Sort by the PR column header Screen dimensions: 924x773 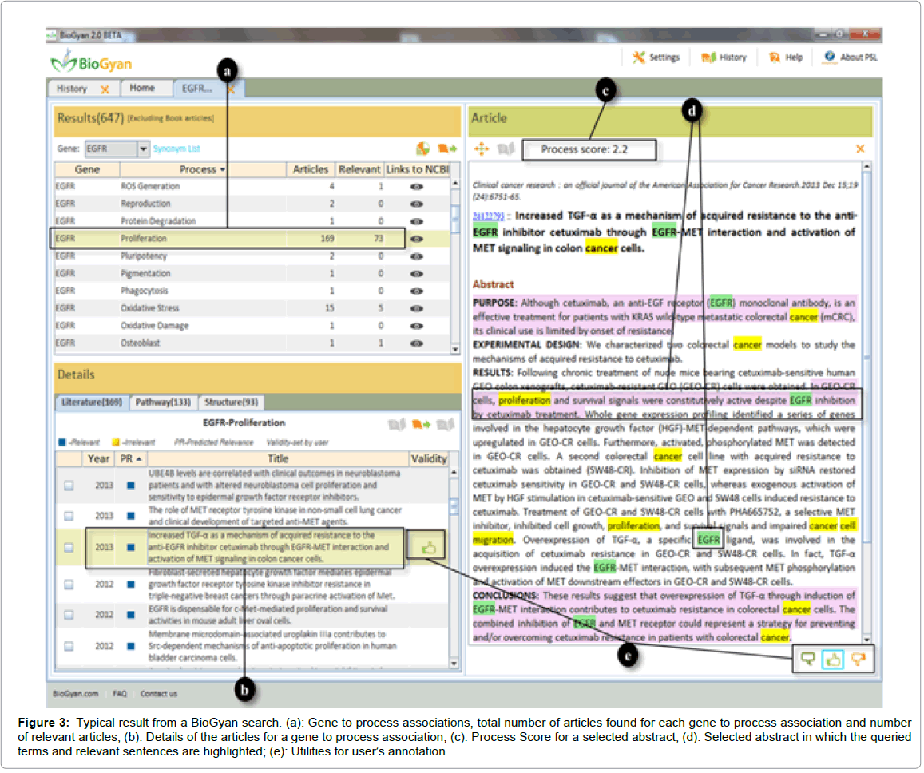[x=131, y=459]
